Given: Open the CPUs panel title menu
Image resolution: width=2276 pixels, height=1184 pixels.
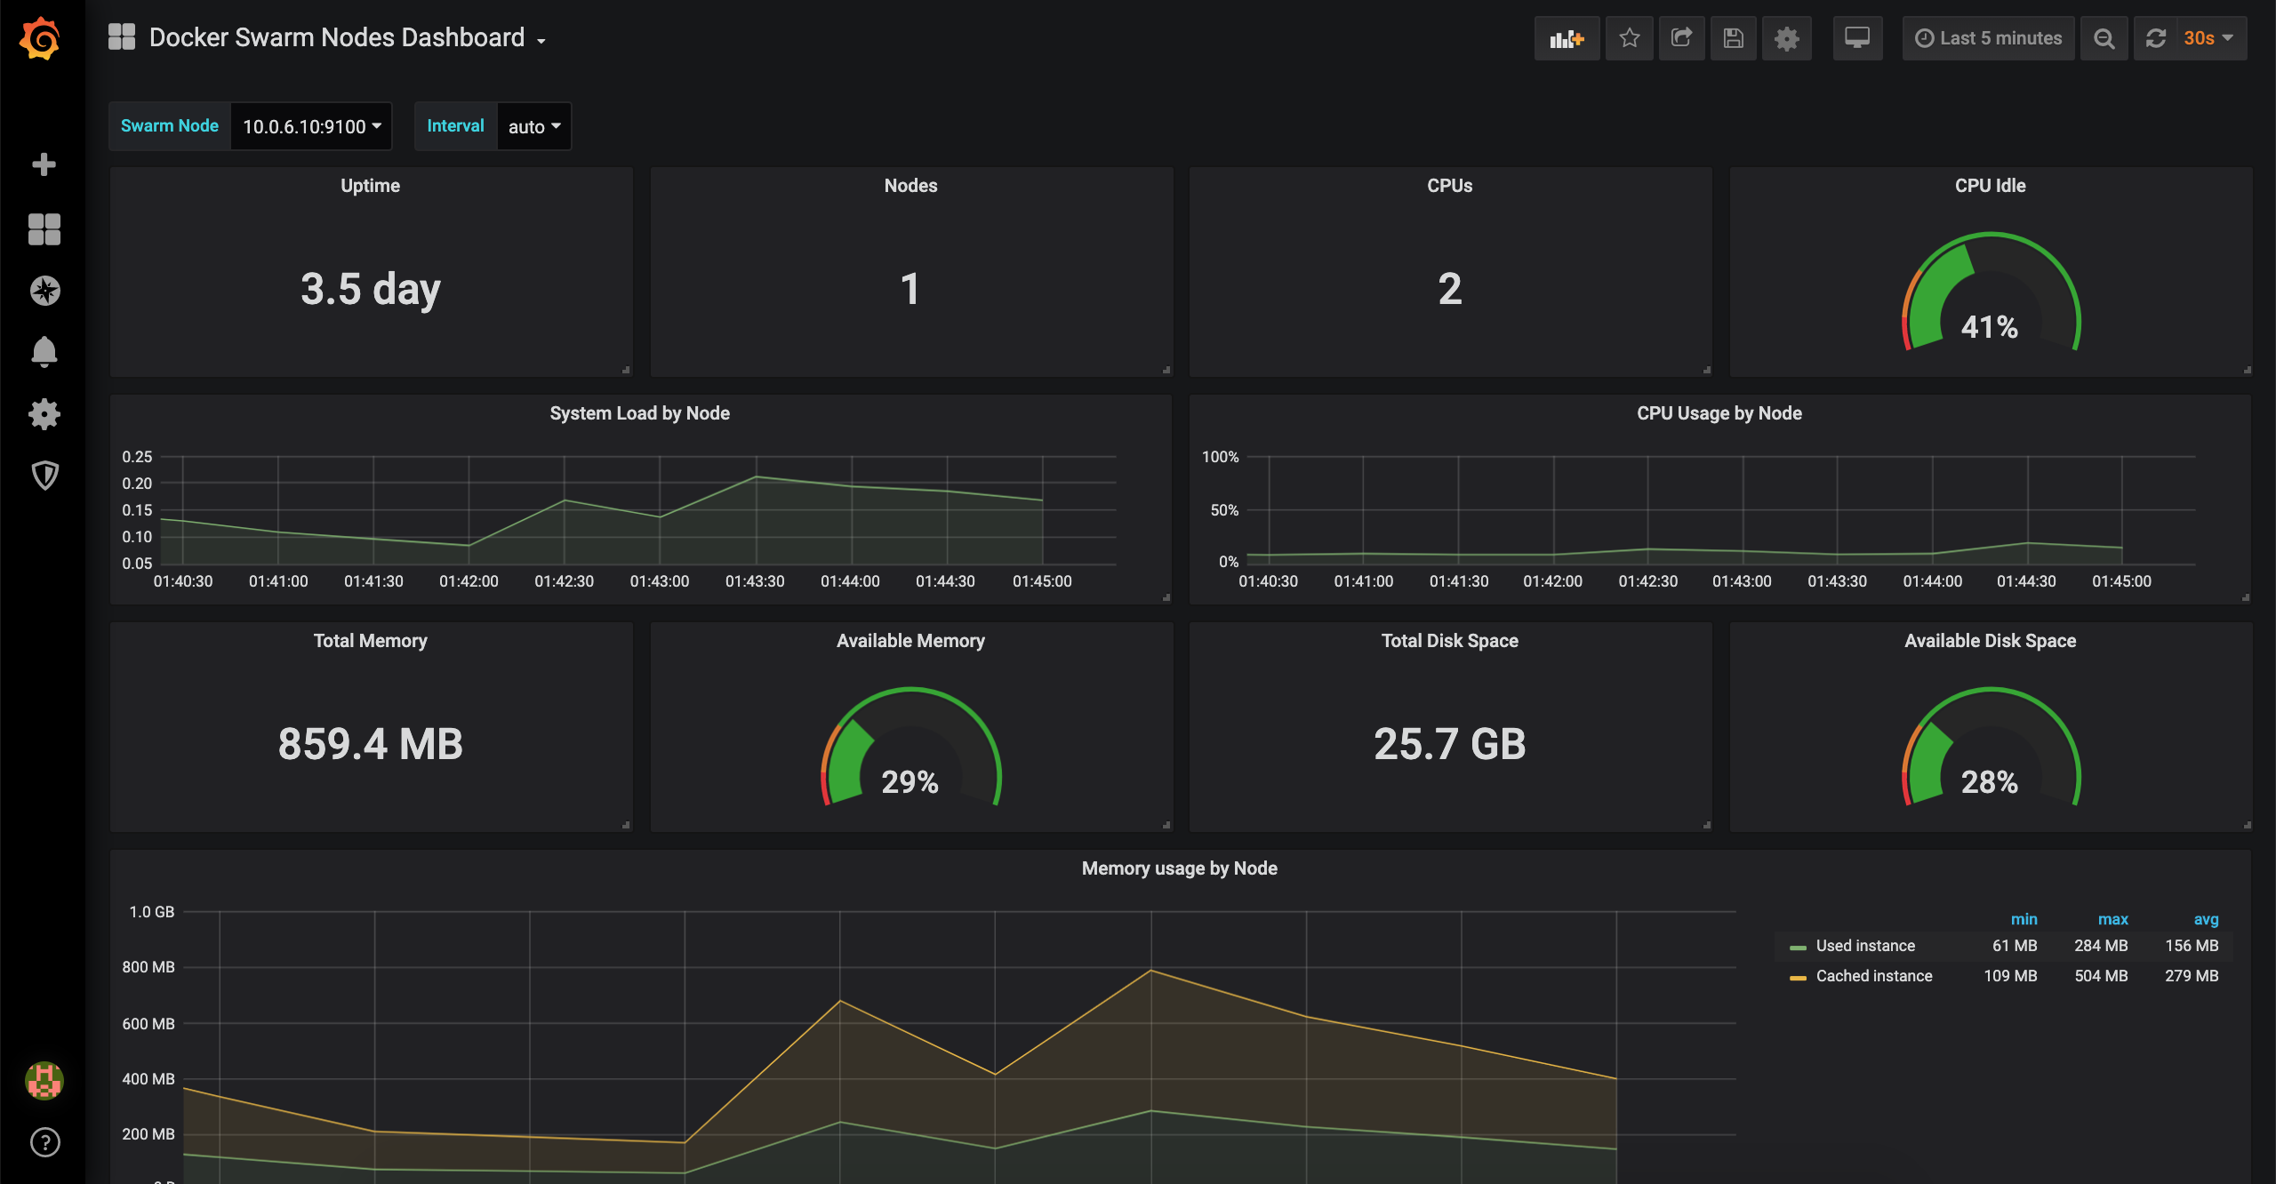Looking at the screenshot, I should pos(1450,186).
